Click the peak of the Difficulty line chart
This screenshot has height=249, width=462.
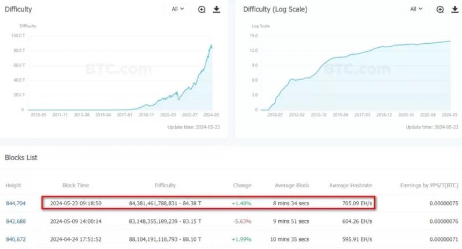click(211, 45)
